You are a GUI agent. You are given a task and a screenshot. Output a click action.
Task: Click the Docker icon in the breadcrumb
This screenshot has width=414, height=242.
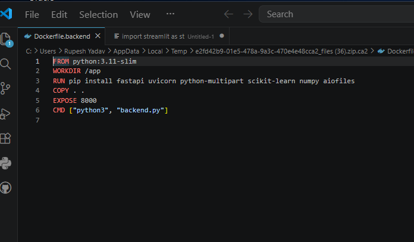381,51
